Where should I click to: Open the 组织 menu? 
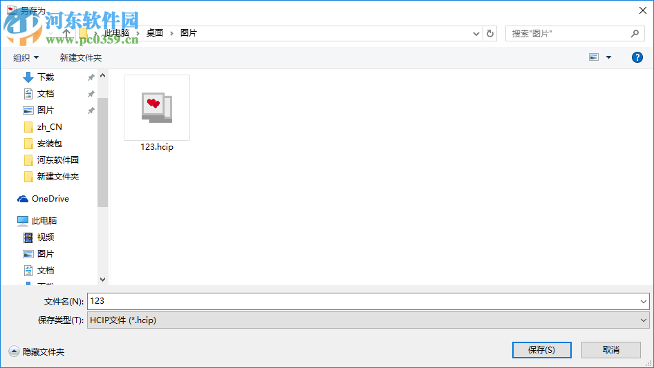point(26,57)
